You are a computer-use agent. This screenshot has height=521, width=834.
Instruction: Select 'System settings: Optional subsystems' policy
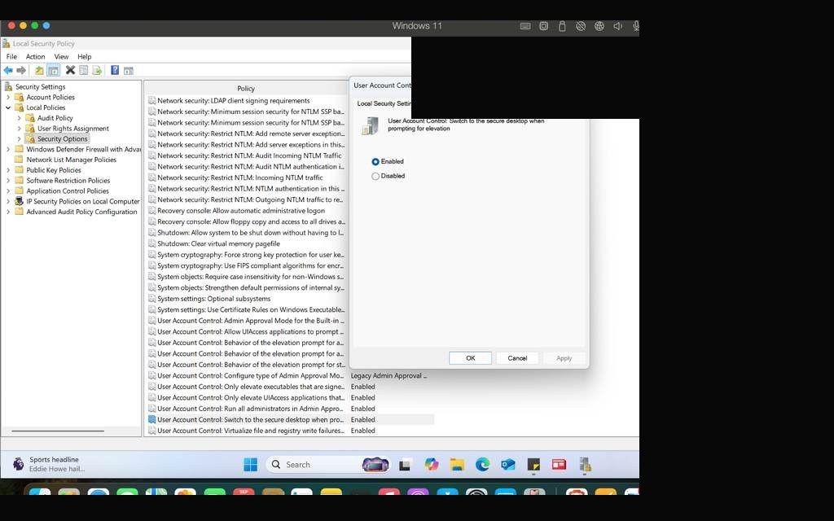pos(214,299)
